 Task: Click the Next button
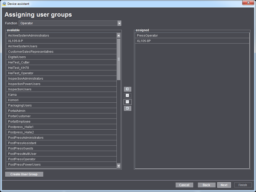coord(224,185)
